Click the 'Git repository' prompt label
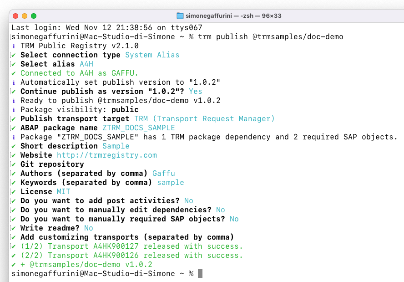The height and width of the screenshot is (282, 404). pyautogui.click(x=52, y=164)
